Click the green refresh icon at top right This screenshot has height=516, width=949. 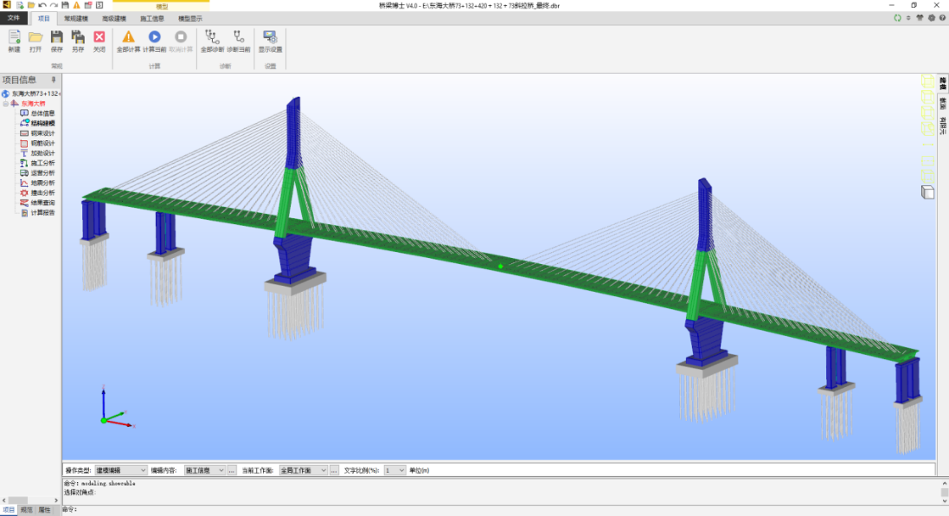coord(898,18)
